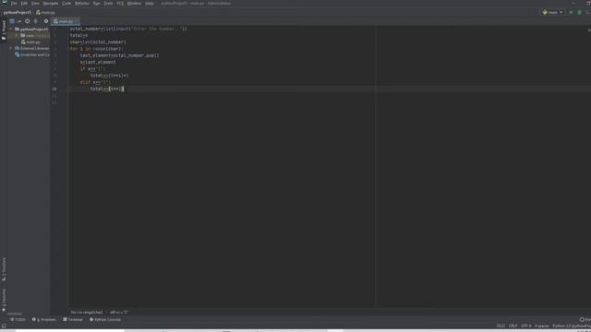
Task: Open the Refactor menu
Action: pos(82,4)
